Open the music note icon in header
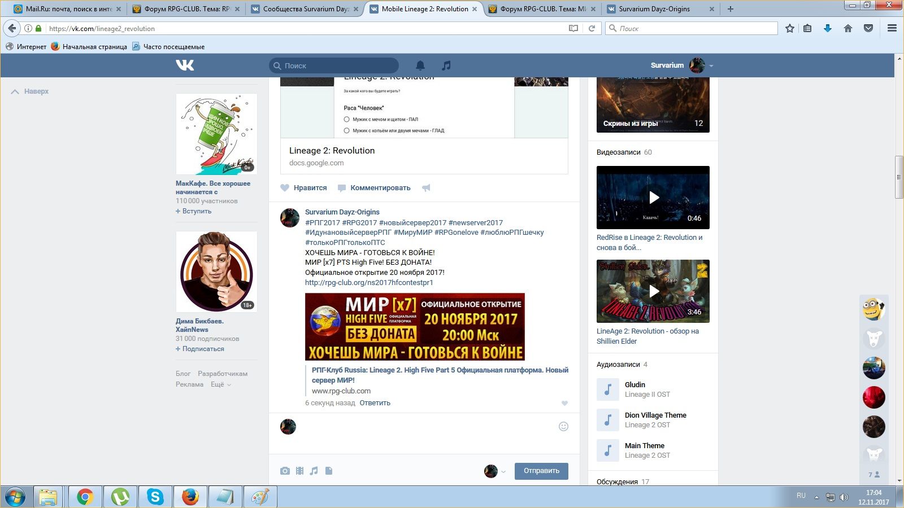904x508 pixels. pos(446,65)
